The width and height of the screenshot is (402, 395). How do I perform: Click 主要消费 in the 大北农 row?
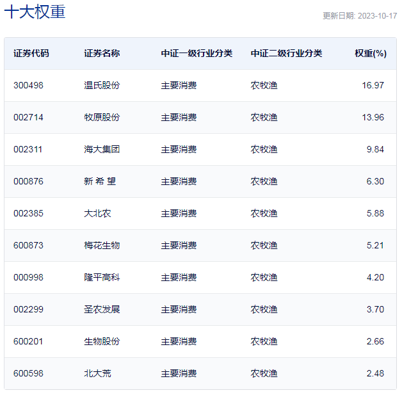tap(179, 214)
